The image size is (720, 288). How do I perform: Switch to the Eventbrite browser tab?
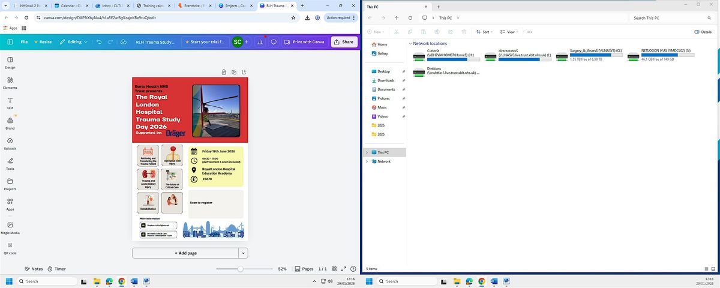pos(195,5)
